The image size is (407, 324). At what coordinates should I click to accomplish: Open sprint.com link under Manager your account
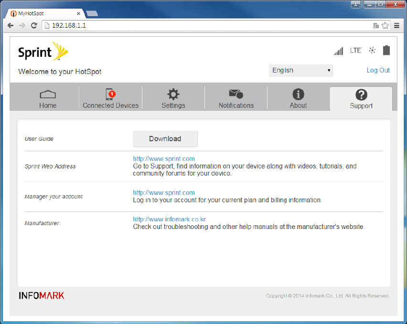pos(164,193)
